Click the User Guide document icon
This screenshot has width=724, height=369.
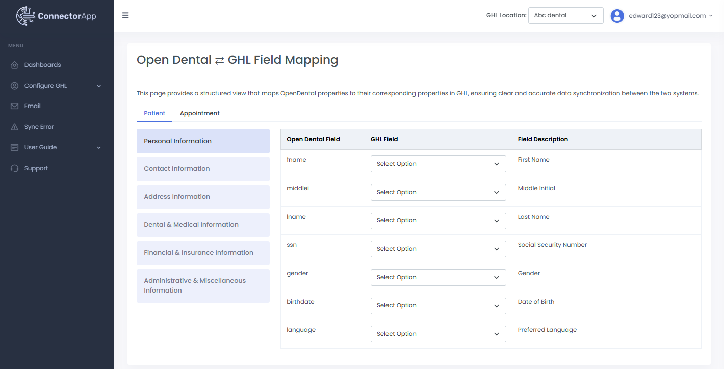pyautogui.click(x=14, y=147)
